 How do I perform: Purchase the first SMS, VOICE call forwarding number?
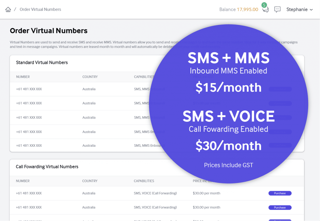pos(280,193)
